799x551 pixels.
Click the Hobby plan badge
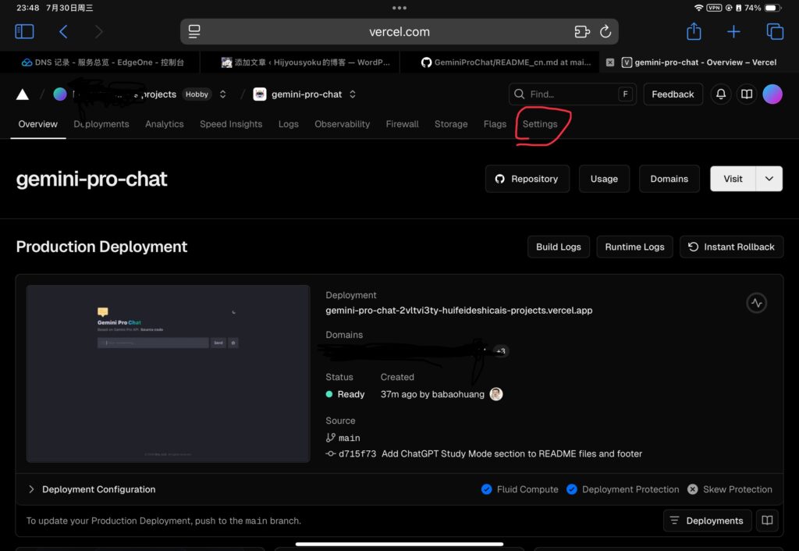[x=197, y=94]
